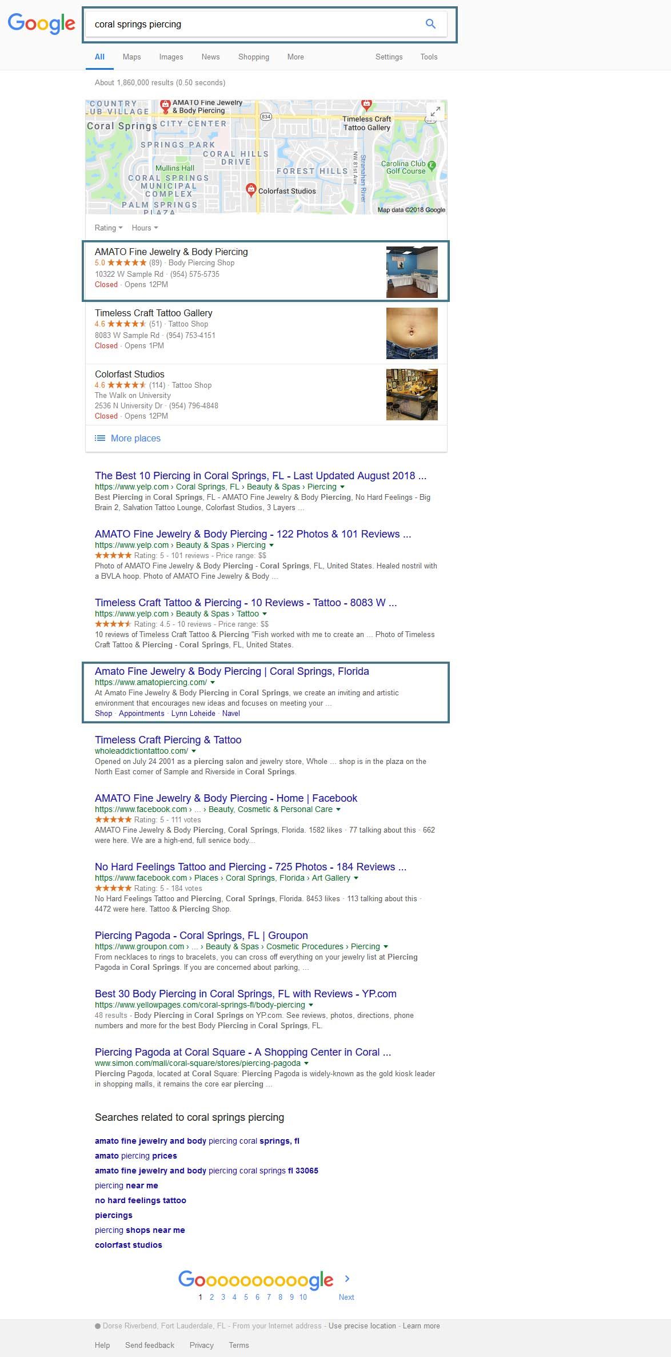Click the Next page text link
Screen dimensions: 671x1357
click(x=346, y=1297)
